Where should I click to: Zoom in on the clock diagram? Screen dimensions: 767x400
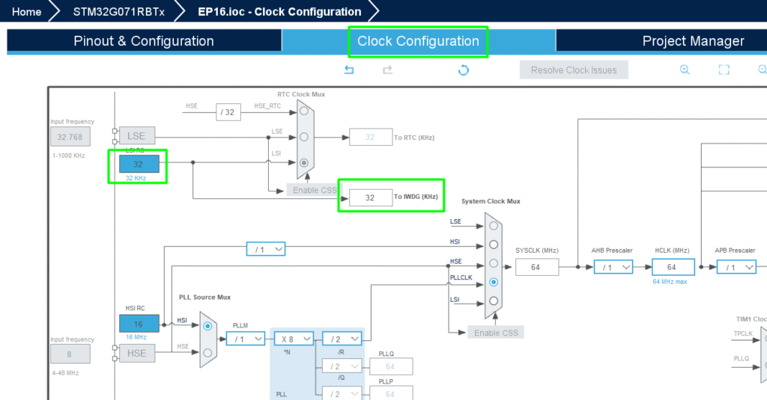point(685,70)
